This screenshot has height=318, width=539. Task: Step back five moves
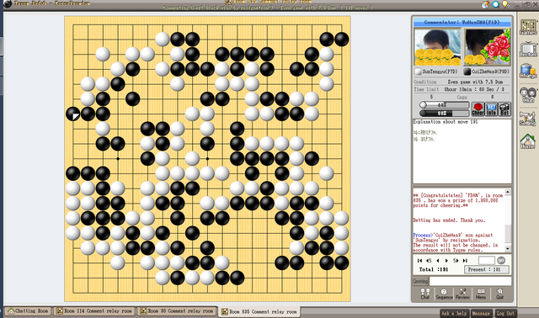(x=429, y=261)
